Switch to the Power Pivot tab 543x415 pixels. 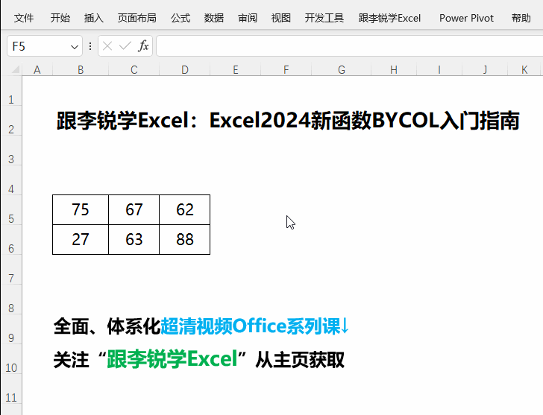tap(466, 18)
